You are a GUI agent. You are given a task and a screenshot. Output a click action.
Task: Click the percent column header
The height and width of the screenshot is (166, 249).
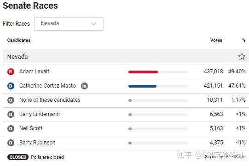click(x=244, y=40)
